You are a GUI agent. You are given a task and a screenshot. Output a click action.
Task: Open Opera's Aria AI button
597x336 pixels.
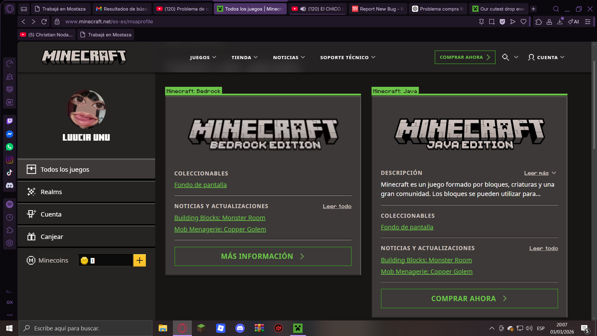[x=574, y=21]
